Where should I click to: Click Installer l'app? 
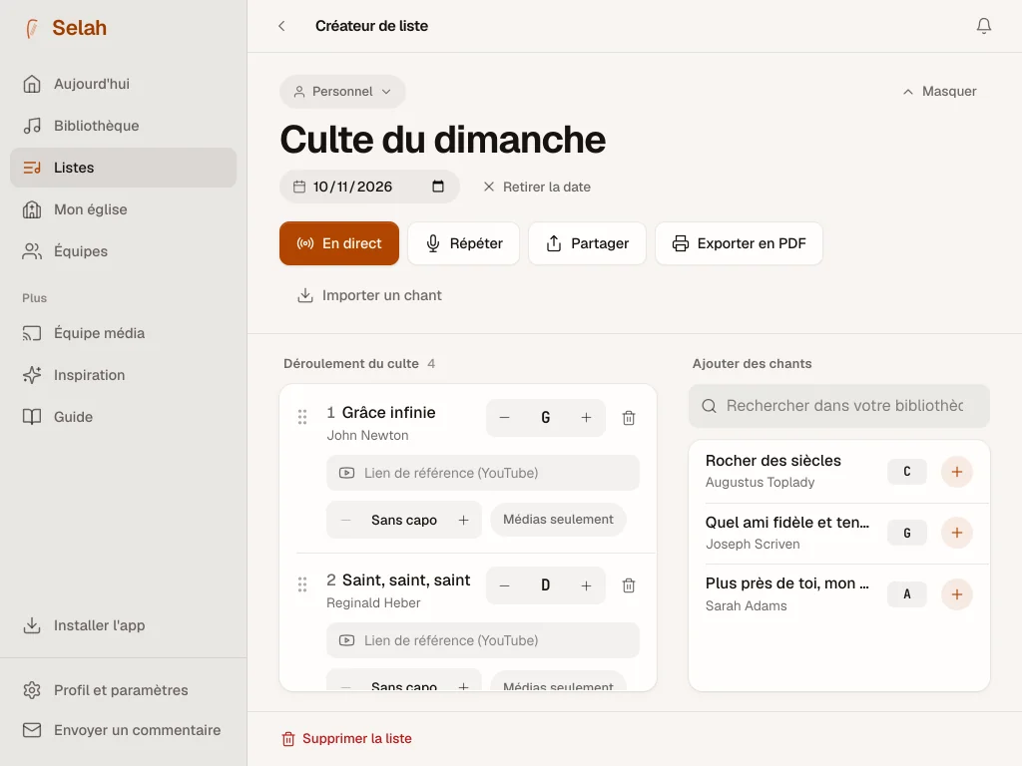pyautogui.click(x=123, y=625)
